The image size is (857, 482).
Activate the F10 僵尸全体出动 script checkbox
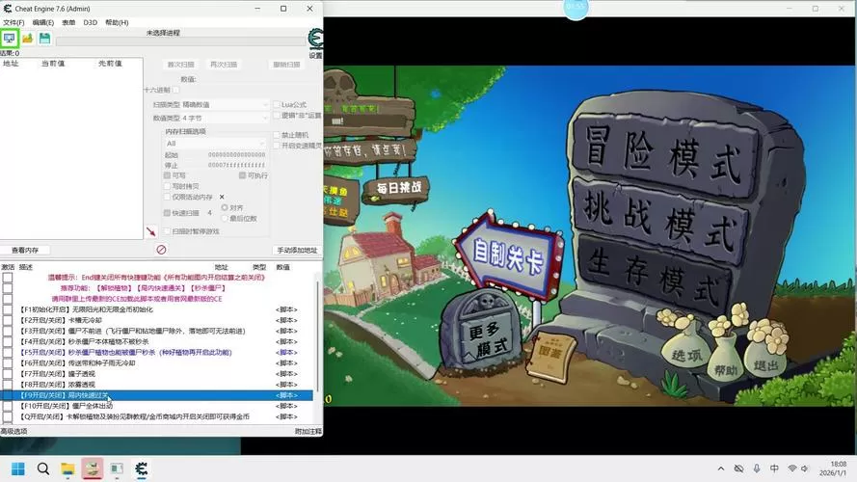click(8, 406)
